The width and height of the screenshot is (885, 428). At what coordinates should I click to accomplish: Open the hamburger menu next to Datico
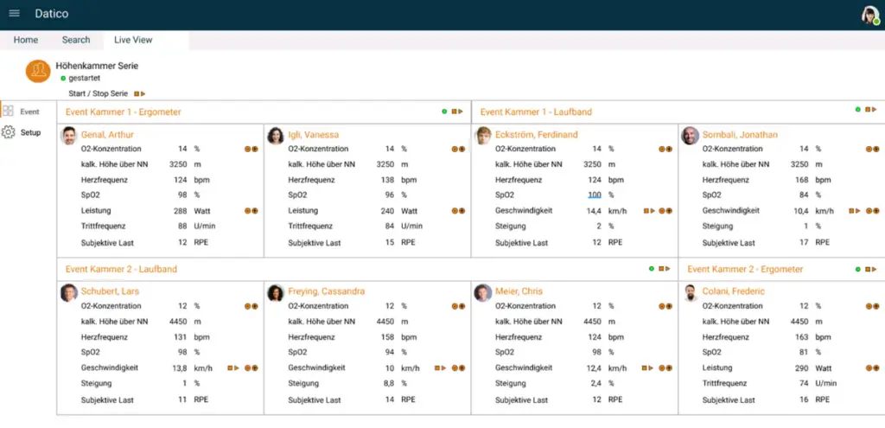click(x=14, y=14)
